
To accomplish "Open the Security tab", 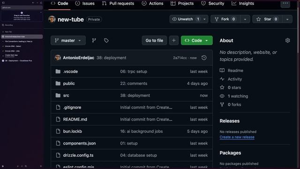I will tap(212, 3).
